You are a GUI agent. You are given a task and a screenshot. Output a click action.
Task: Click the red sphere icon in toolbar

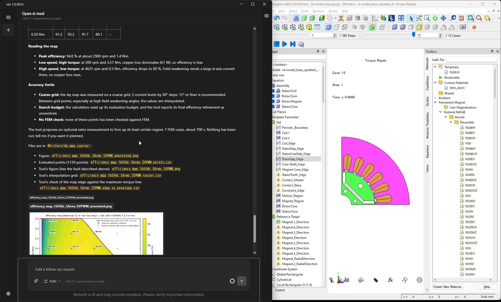pos(474,27)
